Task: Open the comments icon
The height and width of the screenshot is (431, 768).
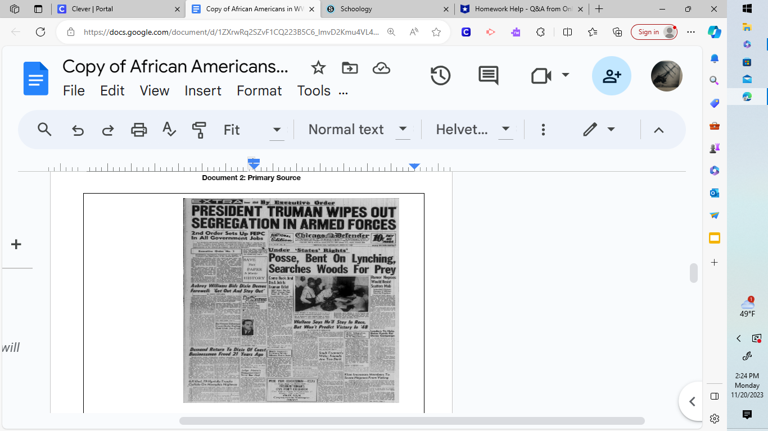Action: pyautogui.click(x=488, y=76)
